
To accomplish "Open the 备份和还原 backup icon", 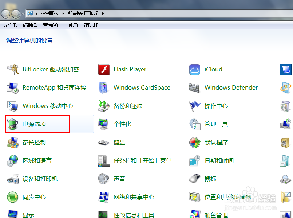I will 104,106.
